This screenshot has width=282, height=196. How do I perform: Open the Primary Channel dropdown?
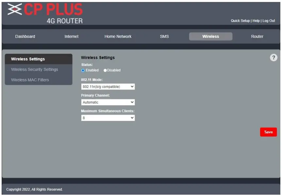point(108,102)
